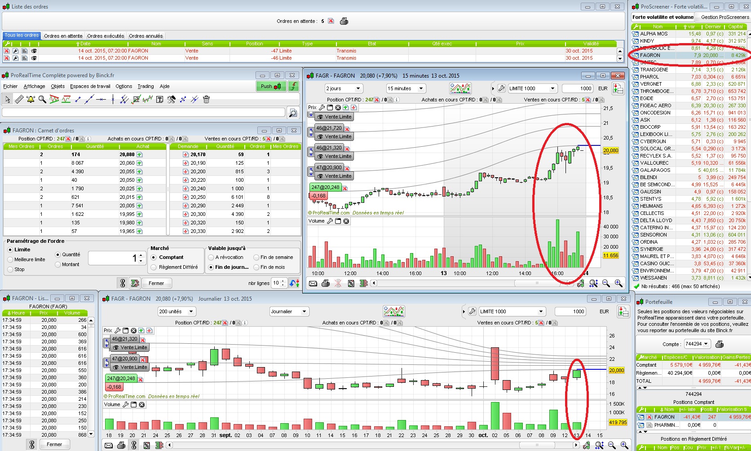The height and width of the screenshot is (451, 751).
Task: Click the Push button
Action: pos(271,86)
